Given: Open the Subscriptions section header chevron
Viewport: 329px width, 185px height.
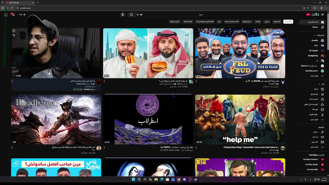Looking at the screenshot, I should point(315,35).
